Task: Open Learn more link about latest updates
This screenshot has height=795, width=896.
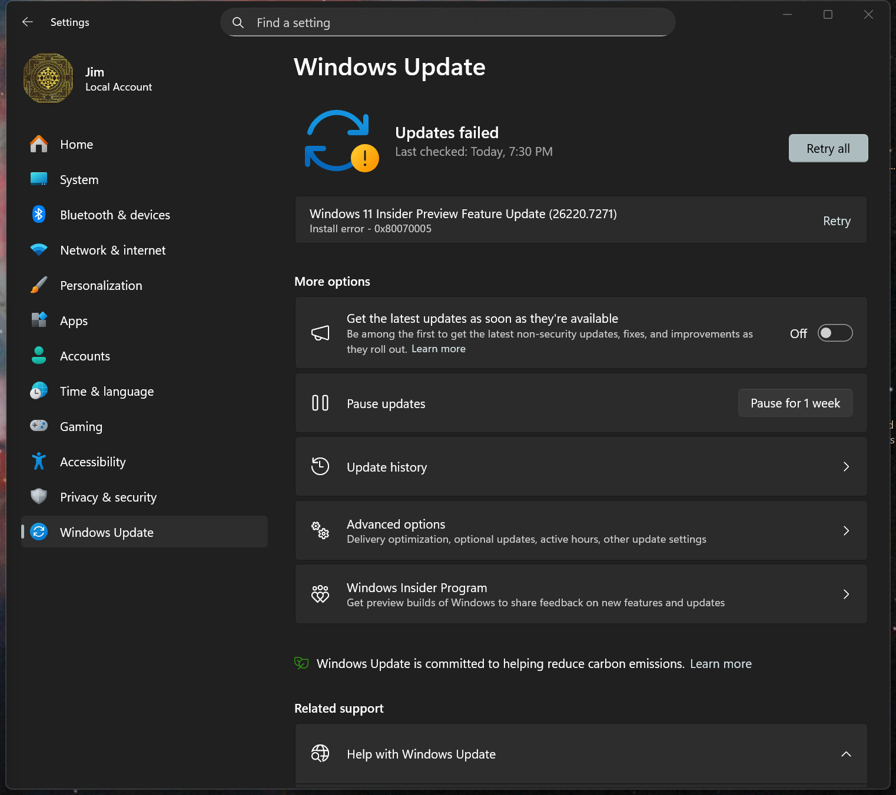Action: click(439, 349)
